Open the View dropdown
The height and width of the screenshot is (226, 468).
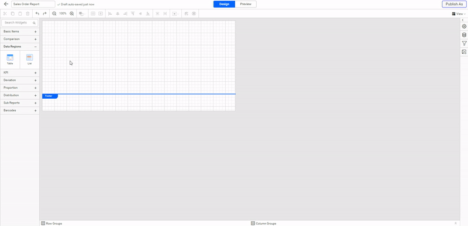459,13
